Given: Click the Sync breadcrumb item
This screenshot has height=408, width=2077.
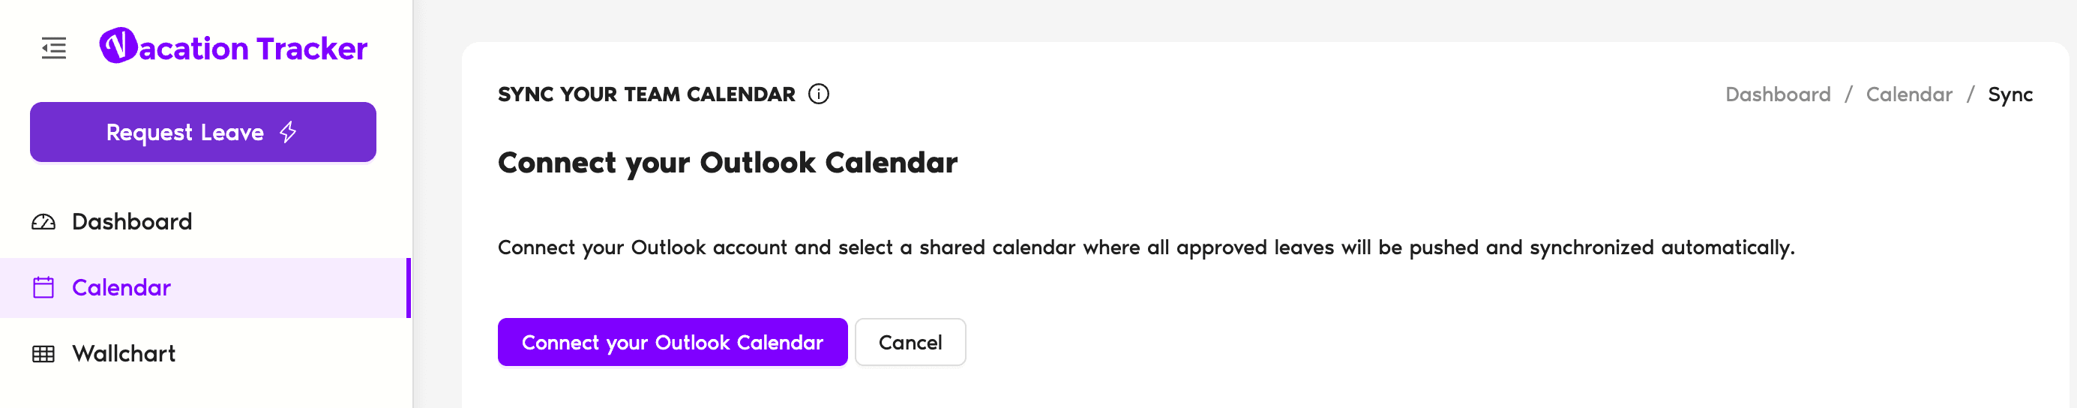Looking at the screenshot, I should 2010,94.
